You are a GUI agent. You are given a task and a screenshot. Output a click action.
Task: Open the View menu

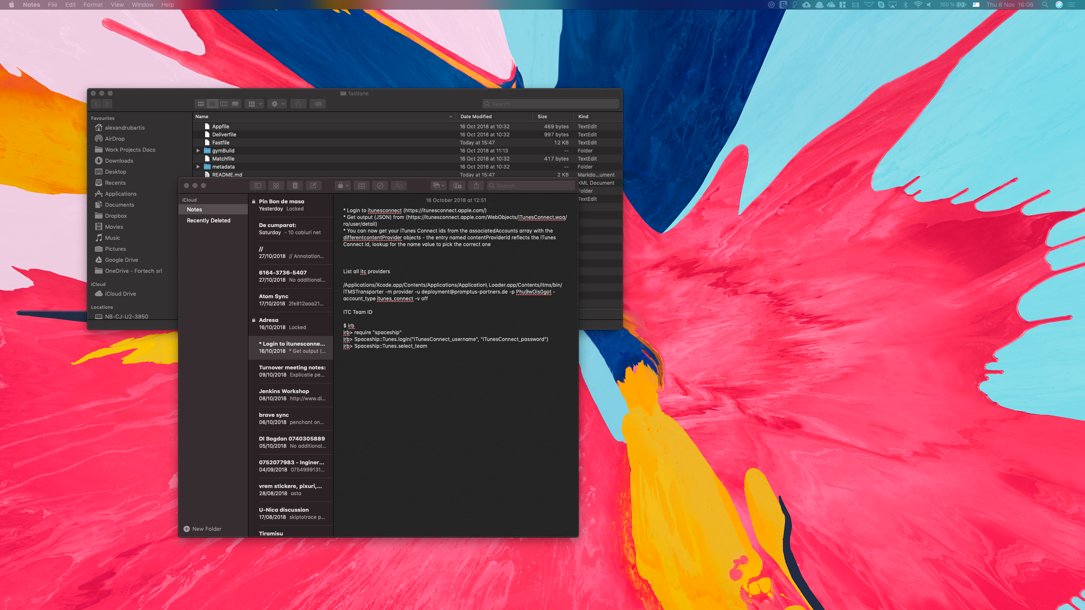[117, 5]
